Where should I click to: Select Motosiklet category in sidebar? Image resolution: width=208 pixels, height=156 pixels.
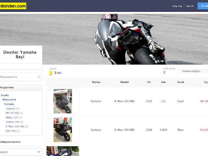coord(9,100)
